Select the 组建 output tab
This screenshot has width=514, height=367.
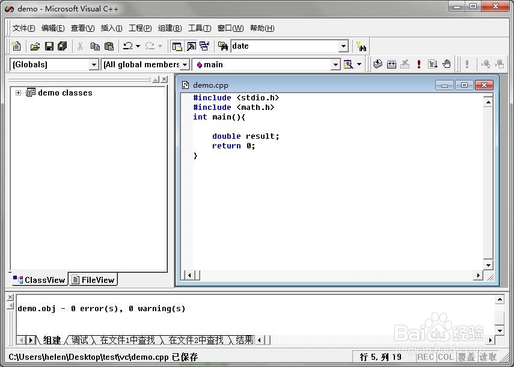[x=52, y=340]
